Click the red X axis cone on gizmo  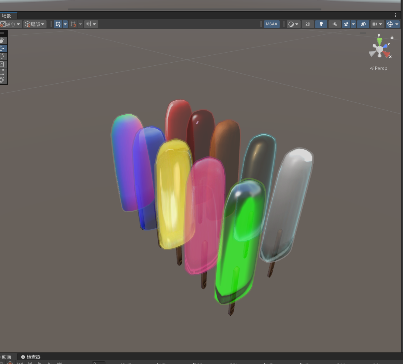tap(386, 54)
